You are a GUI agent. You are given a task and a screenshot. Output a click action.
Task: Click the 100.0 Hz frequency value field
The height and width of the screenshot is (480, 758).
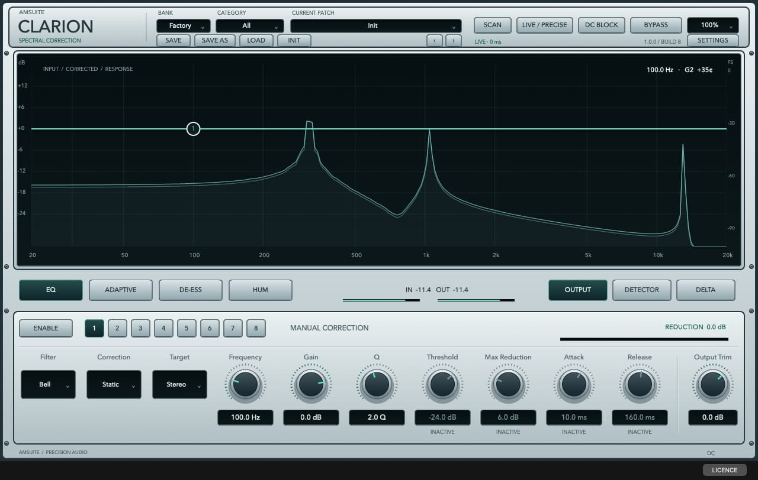point(246,417)
